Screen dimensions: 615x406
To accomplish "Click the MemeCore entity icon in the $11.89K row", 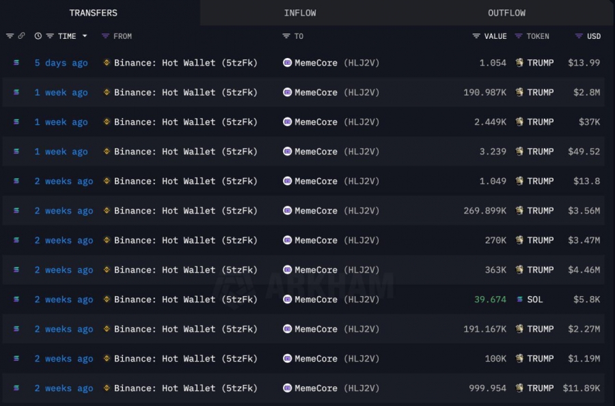I will [x=288, y=388].
